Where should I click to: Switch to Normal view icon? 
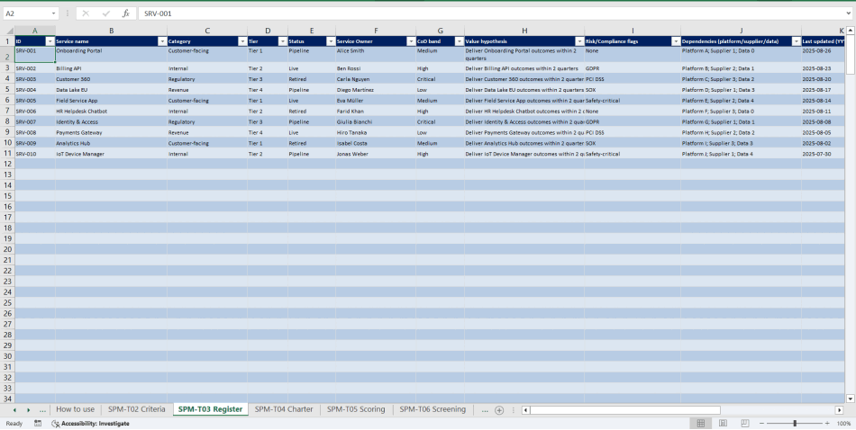(x=701, y=423)
